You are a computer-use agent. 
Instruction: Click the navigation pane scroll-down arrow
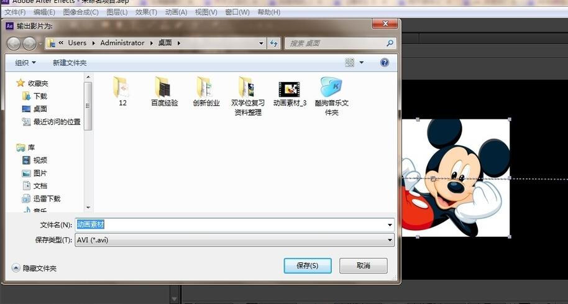click(x=88, y=208)
